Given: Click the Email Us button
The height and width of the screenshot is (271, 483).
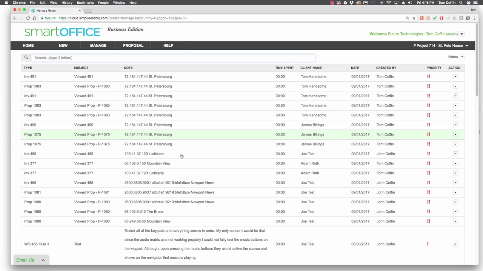Looking at the screenshot, I should pyautogui.click(x=25, y=260).
